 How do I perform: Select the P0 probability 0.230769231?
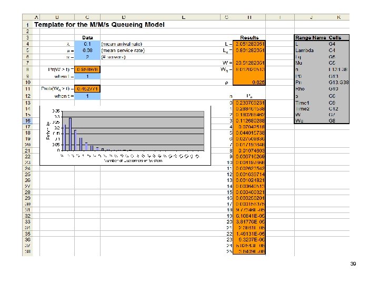click(249, 103)
